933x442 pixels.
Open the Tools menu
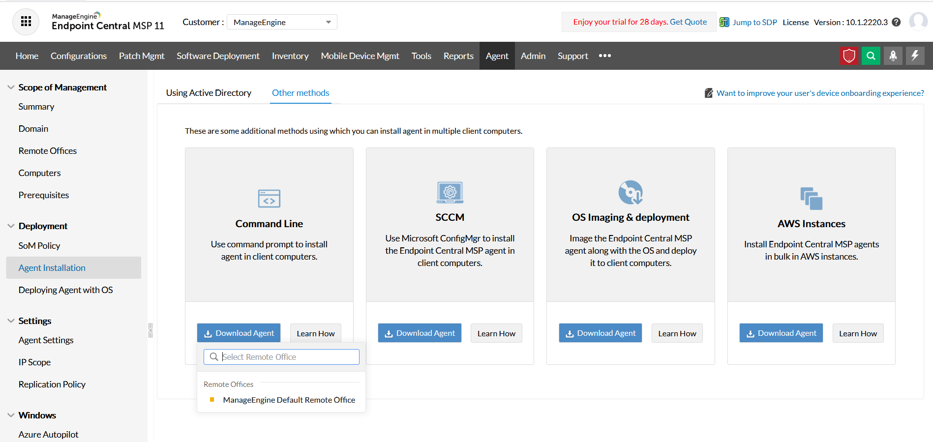(421, 56)
